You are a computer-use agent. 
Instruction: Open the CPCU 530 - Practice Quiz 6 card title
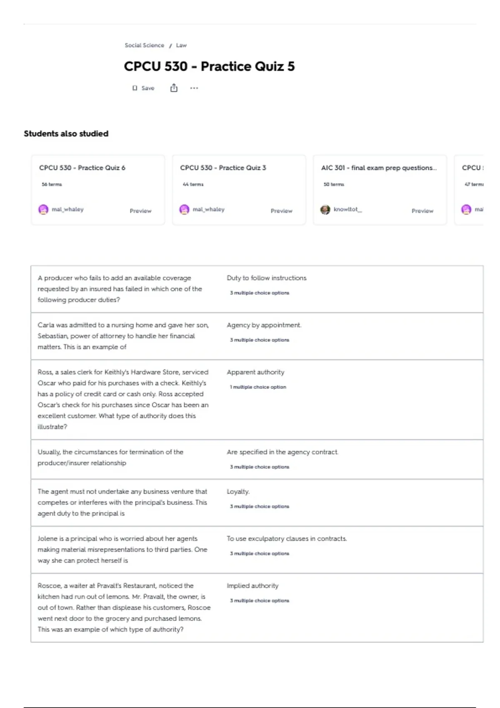82,168
